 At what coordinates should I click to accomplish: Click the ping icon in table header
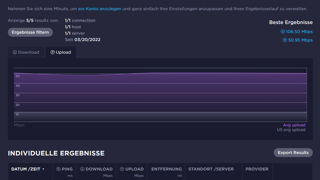tap(58, 169)
